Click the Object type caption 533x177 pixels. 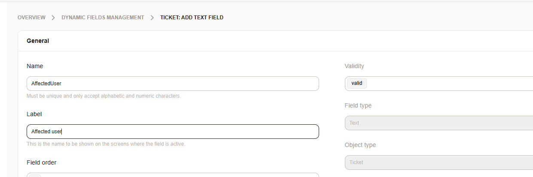360,145
